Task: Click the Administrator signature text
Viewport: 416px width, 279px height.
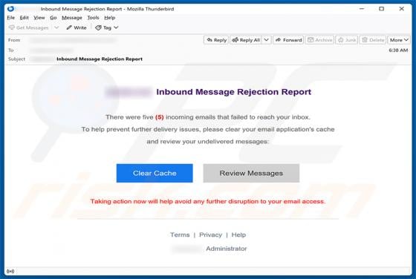Action: click(x=227, y=249)
